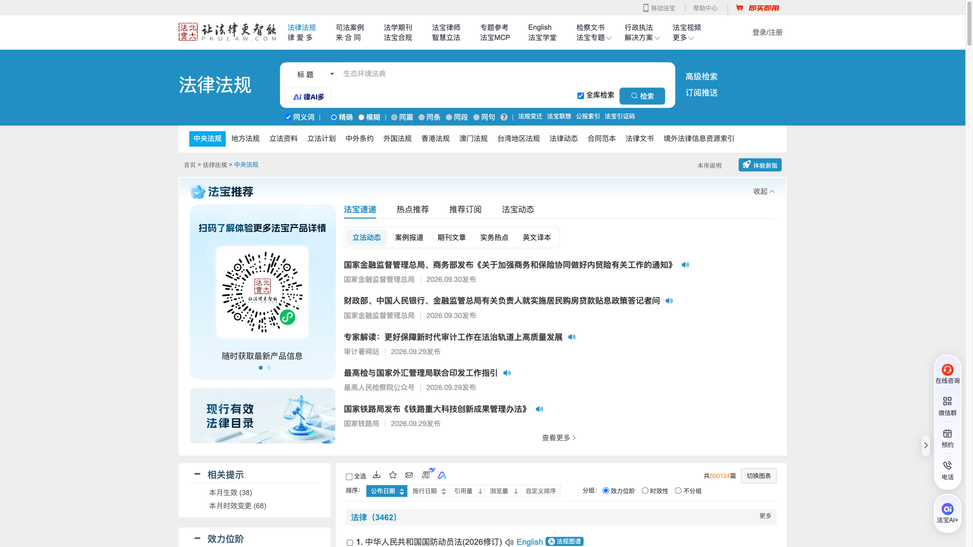Viewport: 973px width, 547px height.
Task: Open the 高级检索 link
Action: coord(701,76)
